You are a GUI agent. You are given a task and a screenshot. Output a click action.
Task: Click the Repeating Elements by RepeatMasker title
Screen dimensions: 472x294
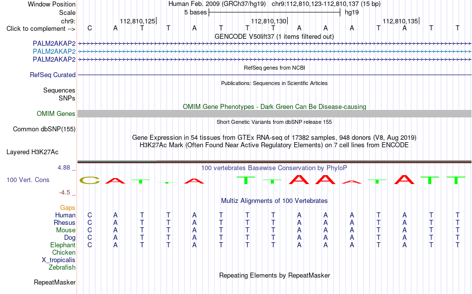274,275
